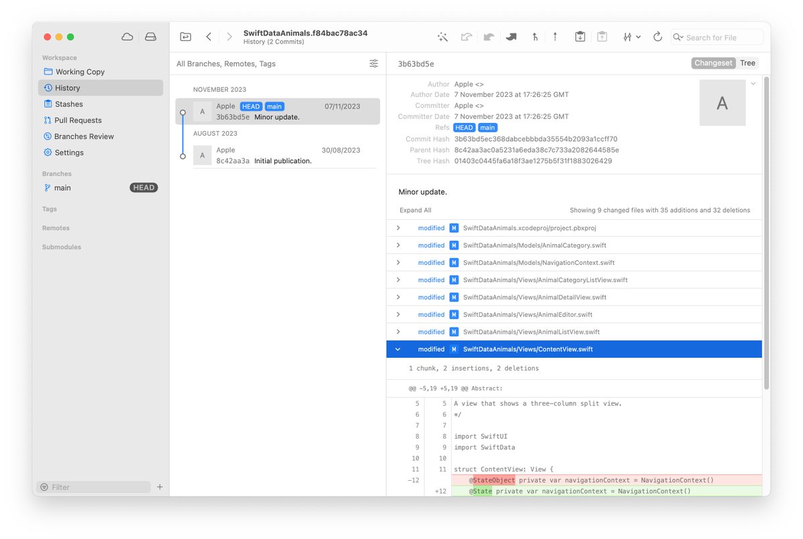This screenshot has height=539, width=803.
Task: Open quick actions magic wand
Action: point(442,37)
